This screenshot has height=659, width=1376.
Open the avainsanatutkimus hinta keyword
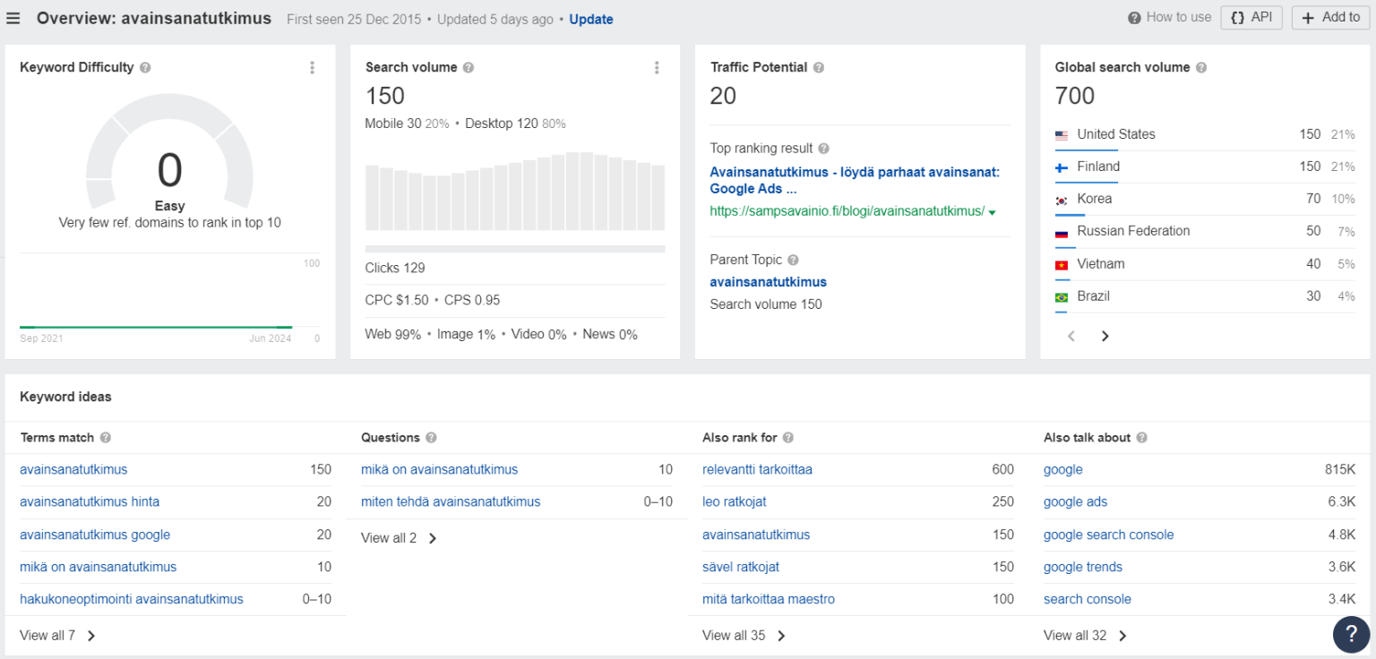(90, 501)
